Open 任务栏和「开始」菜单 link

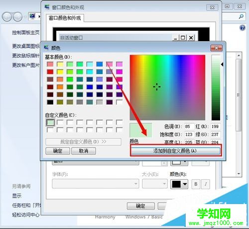click(26, 206)
